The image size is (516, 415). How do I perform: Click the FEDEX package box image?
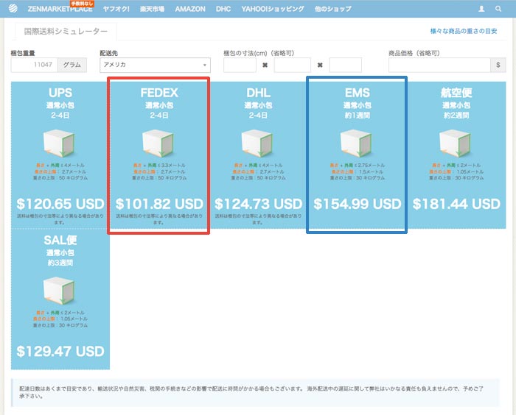pos(158,143)
